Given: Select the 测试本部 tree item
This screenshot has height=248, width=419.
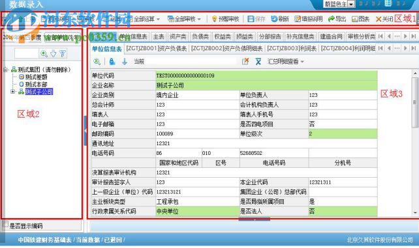Looking at the screenshot, I should tap(36, 85).
